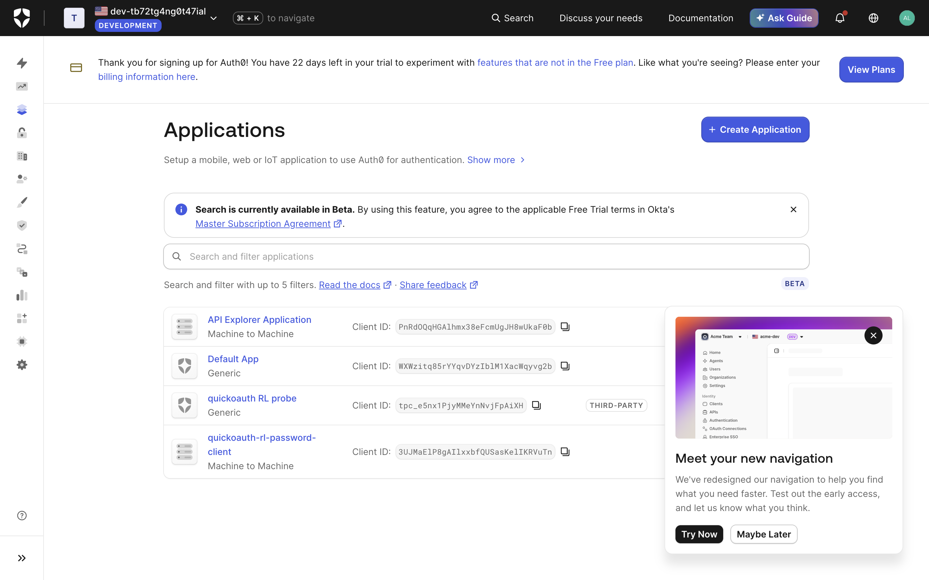The height and width of the screenshot is (580, 929).
Task: Open the Marketplace add-tiles sidebar icon
Action: coord(22,318)
